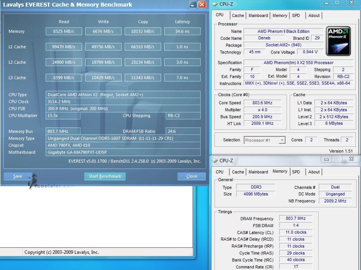Click the HT Link value 2009.1 MHz

262,124
